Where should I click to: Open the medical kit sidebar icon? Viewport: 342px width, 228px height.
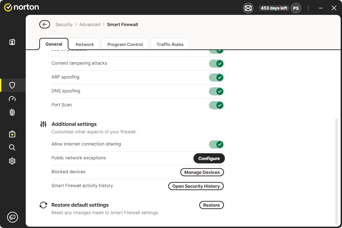point(12,134)
